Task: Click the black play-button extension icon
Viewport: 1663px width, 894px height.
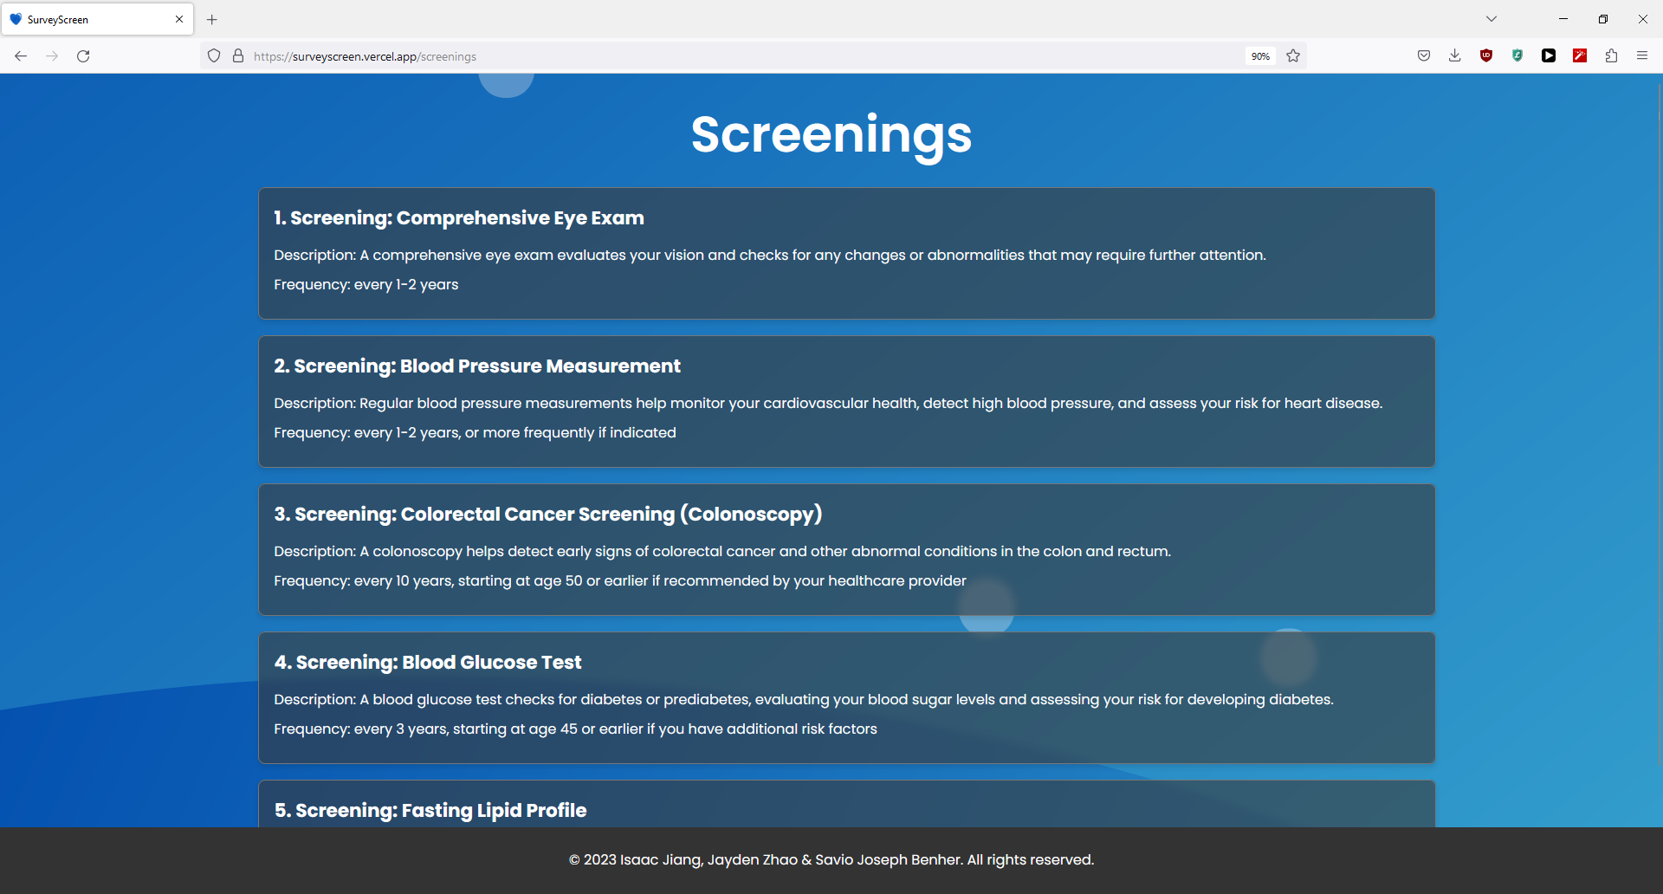Action: coord(1549,56)
